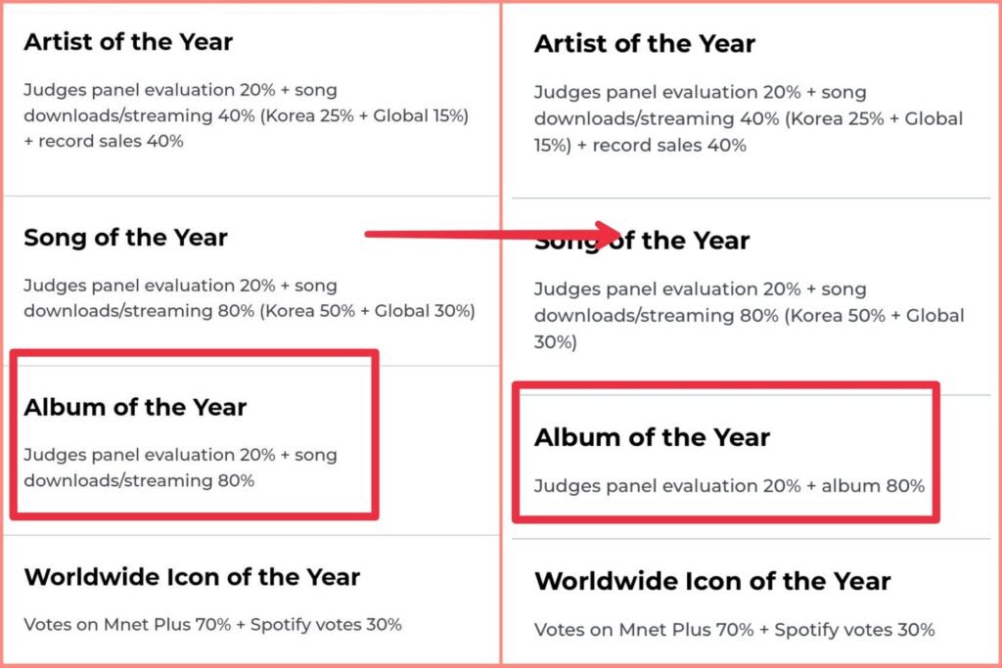Click right text 'Judges panel evaluation 20% + album 80%'
The width and height of the screenshot is (1002, 668).
[x=729, y=486]
